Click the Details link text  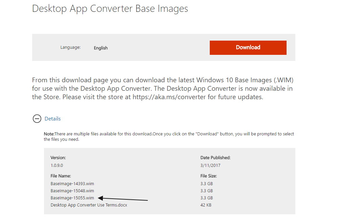pos(52,118)
